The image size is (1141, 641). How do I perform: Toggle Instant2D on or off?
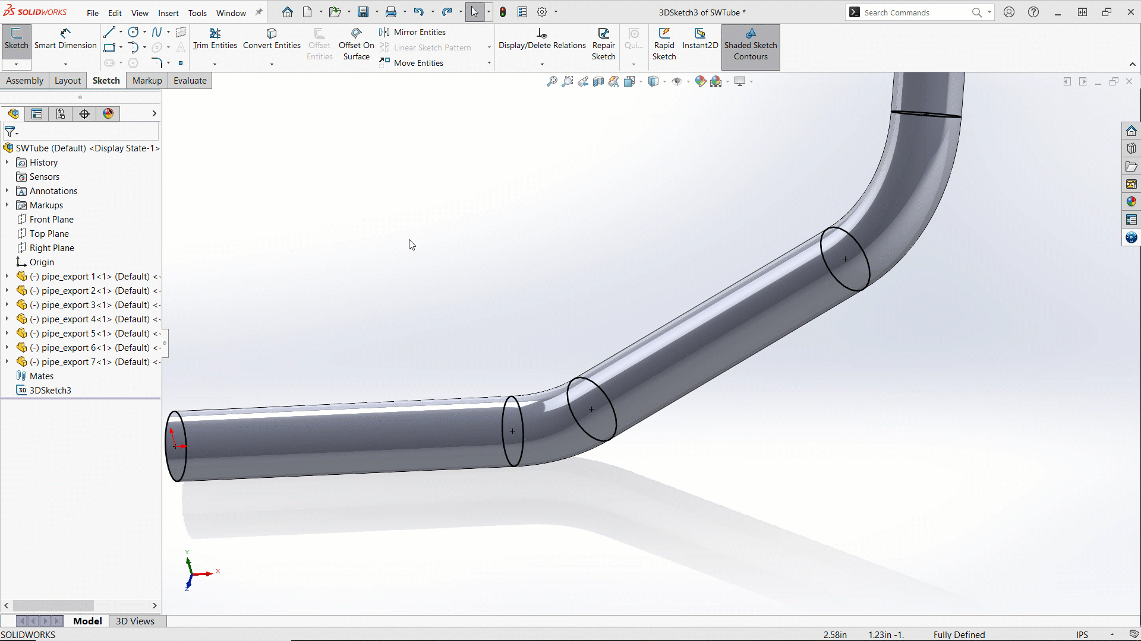pyautogui.click(x=700, y=39)
